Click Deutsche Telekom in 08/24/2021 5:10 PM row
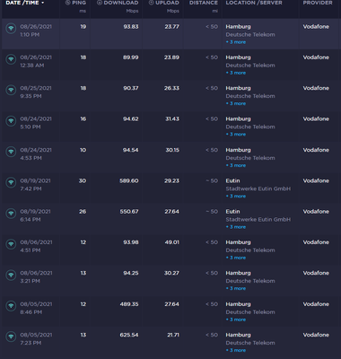The image size is (341, 359). (x=250, y=127)
